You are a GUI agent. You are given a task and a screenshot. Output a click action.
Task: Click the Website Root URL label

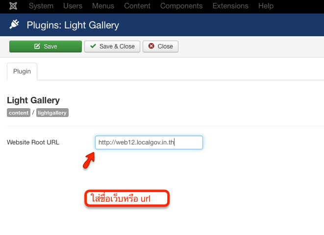coord(33,142)
